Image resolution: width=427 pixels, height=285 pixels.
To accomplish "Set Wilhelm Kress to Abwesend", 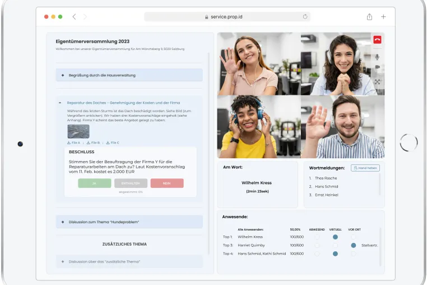I will [x=317, y=237].
